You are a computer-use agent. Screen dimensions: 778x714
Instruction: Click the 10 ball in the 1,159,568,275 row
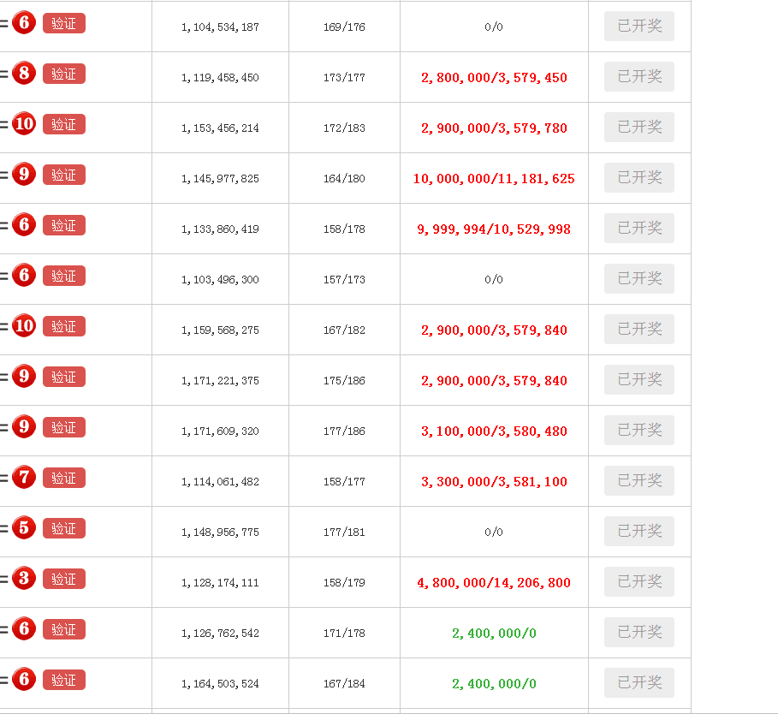(24, 326)
